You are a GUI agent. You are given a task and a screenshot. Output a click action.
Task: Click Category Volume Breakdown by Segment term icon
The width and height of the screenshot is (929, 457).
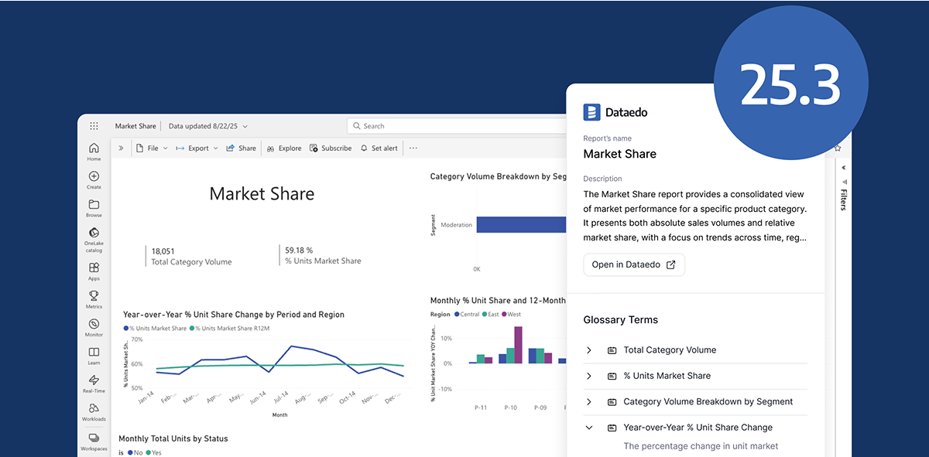coord(612,401)
